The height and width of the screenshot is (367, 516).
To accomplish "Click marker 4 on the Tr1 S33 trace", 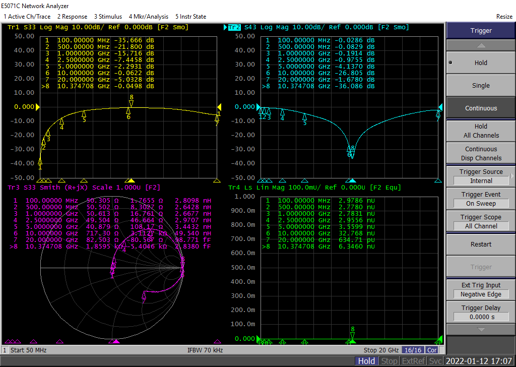I will 61,121.
